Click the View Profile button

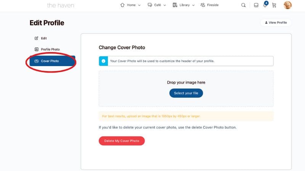[276, 22]
